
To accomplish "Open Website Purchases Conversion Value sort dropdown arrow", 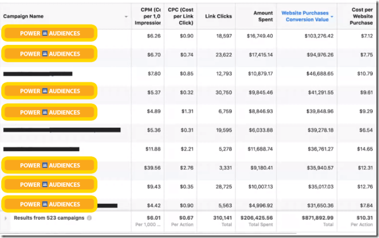I will pos(332,16).
